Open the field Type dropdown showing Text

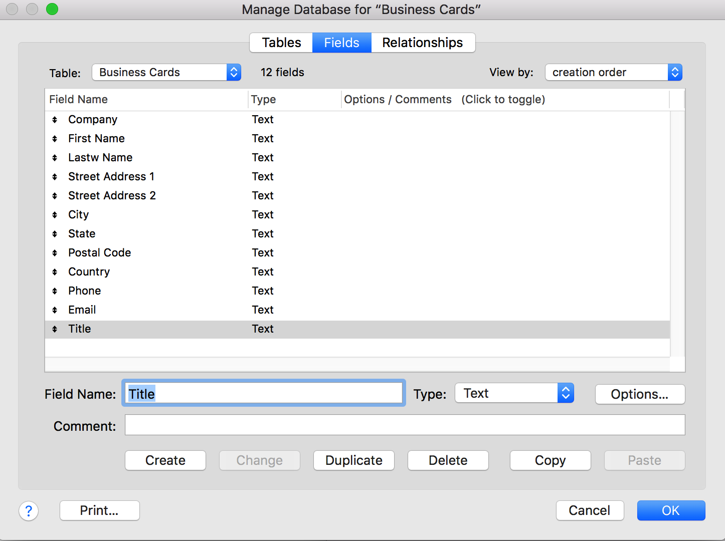pos(514,393)
